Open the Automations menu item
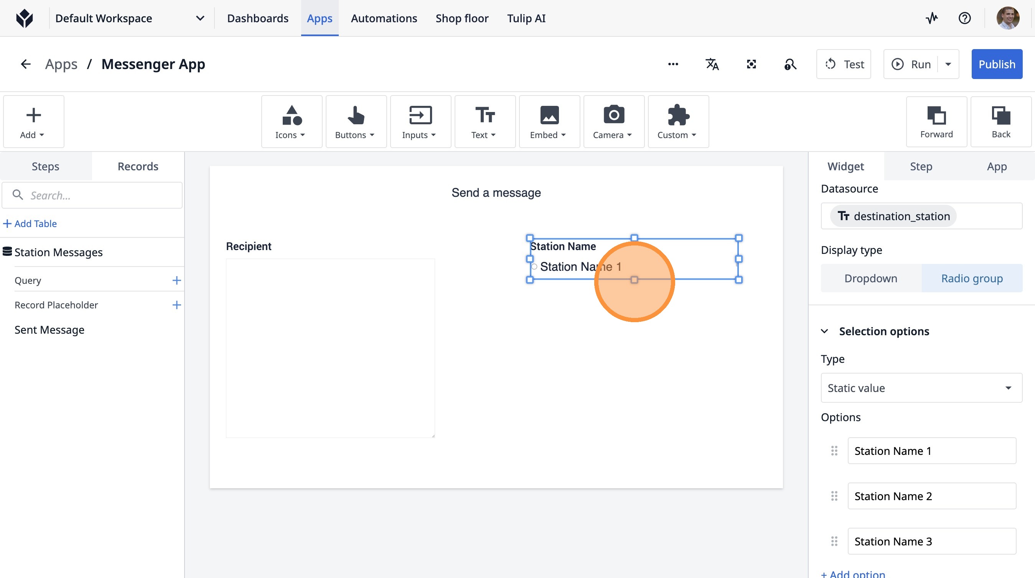 pyautogui.click(x=384, y=18)
